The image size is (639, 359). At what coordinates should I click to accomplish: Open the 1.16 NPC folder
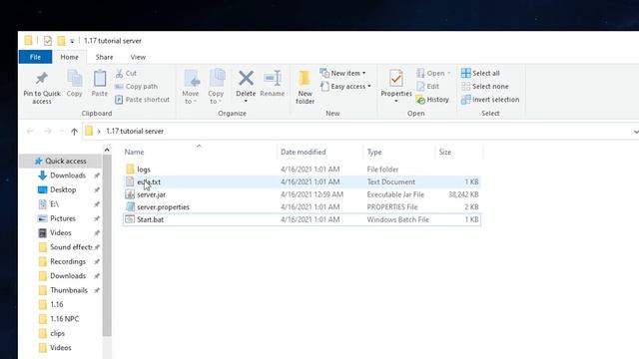(59, 319)
